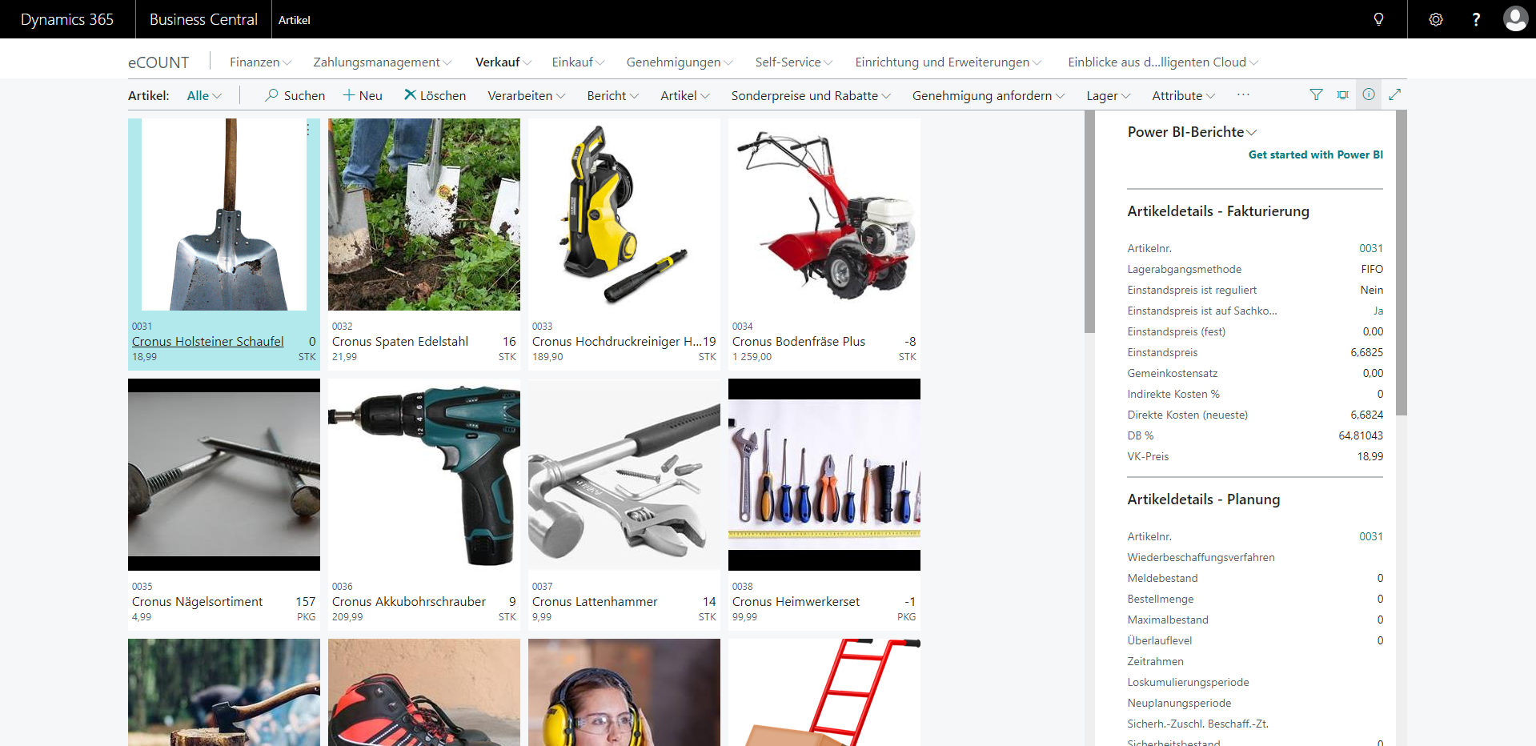Screen dimensions: 1536x746
Task: Expand the Genehmigungen menu
Action: (x=680, y=62)
